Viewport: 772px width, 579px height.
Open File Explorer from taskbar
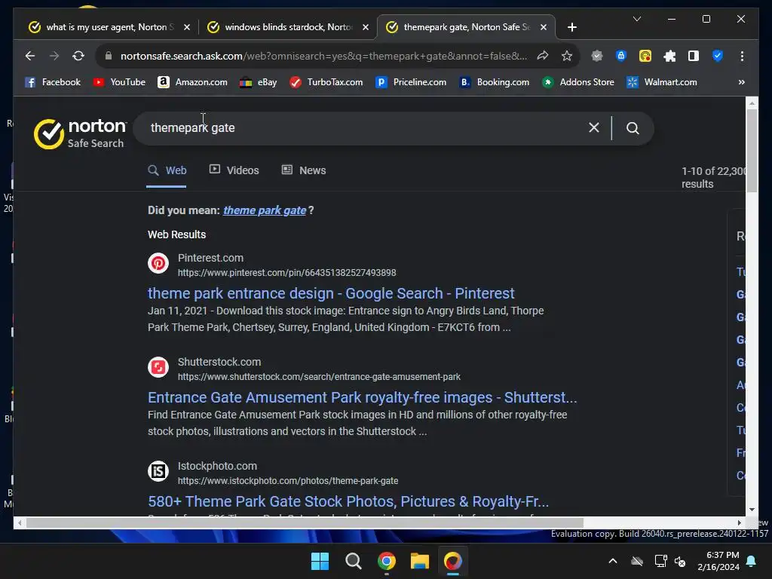coord(420,561)
